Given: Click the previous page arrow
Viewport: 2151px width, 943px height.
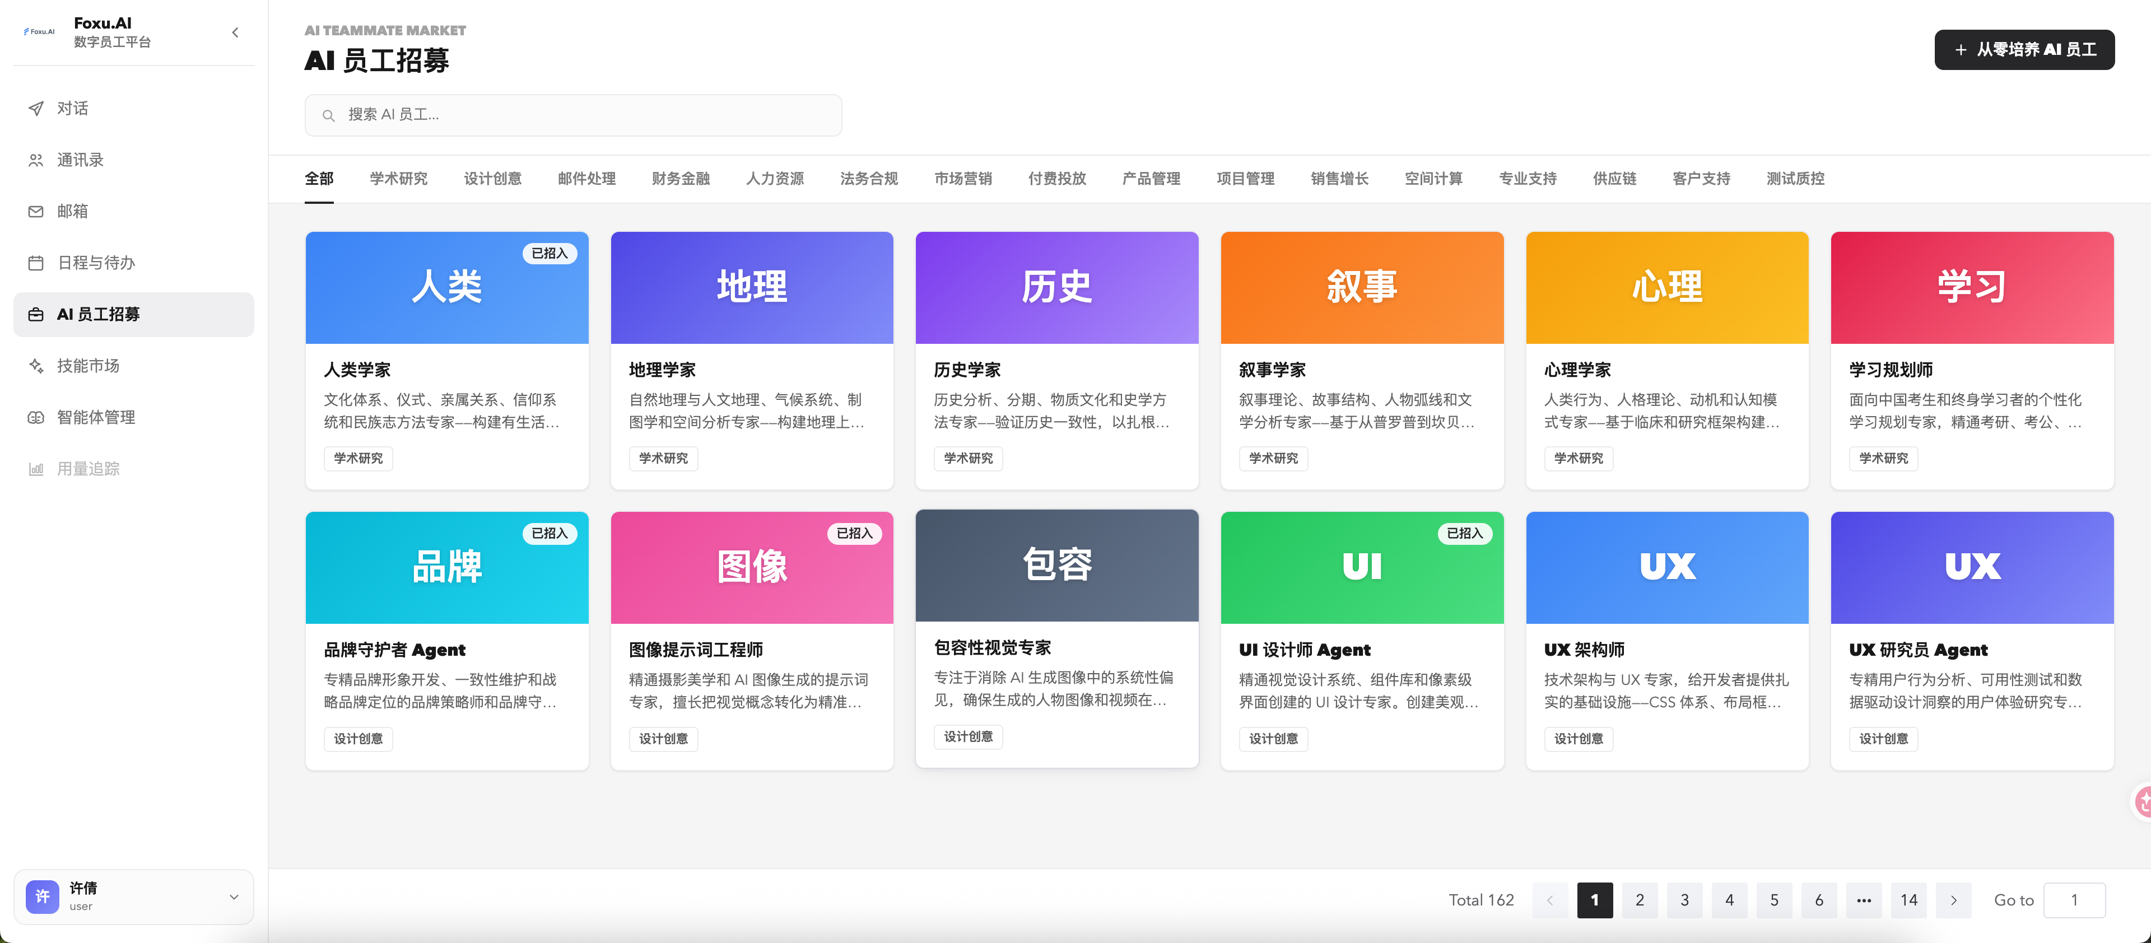Looking at the screenshot, I should coord(1550,900).
